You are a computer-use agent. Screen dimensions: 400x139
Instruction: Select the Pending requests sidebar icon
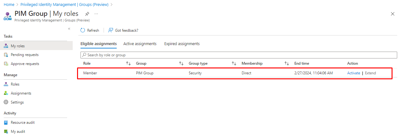pos(6,55)
